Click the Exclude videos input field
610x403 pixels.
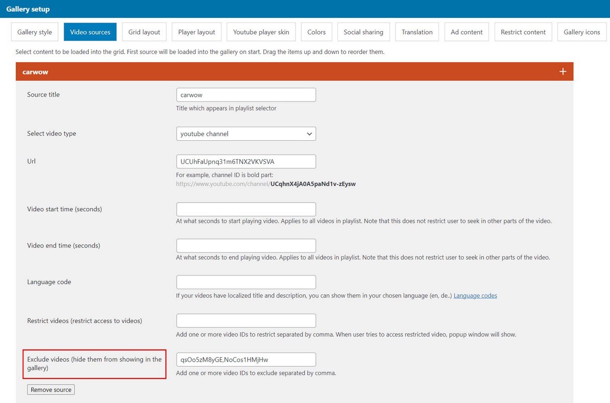[246, 360]
